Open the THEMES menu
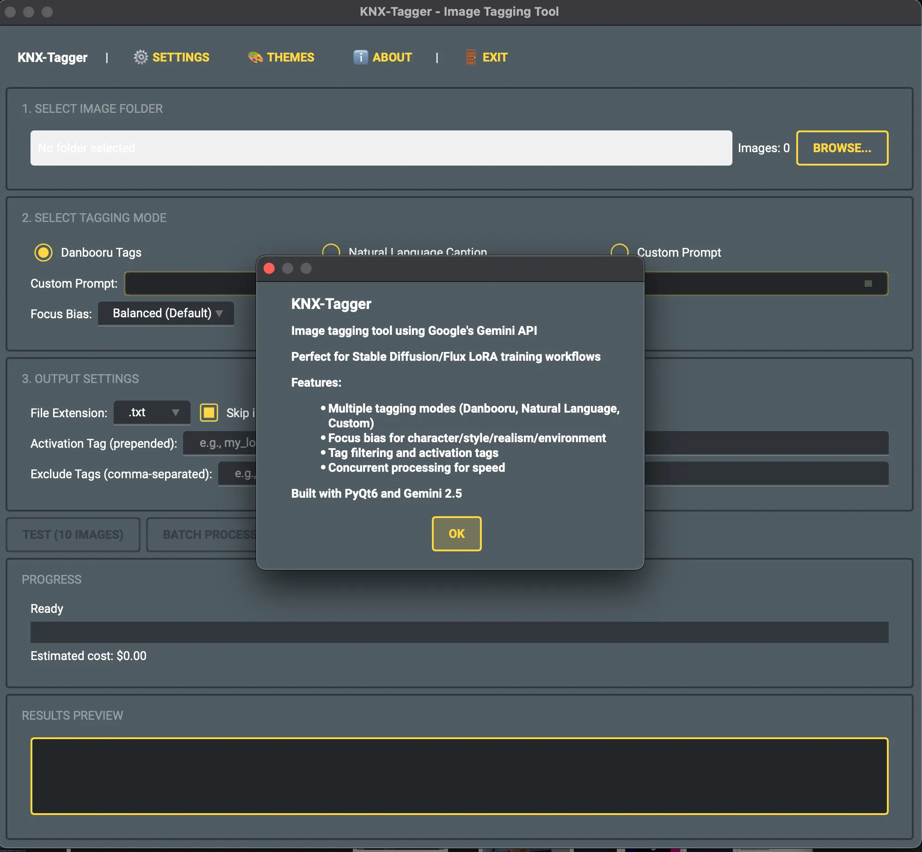The image size is (922, 852). click(x=290, y=57)
